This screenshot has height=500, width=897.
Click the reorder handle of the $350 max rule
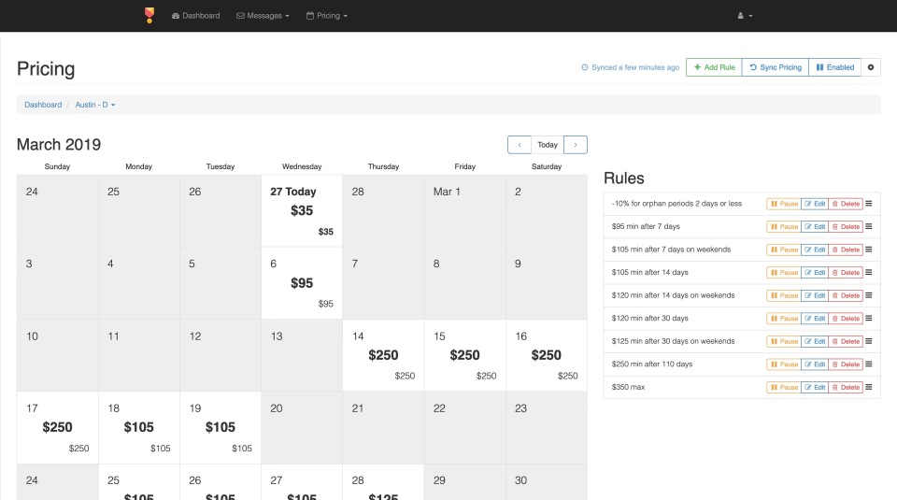coord(868,387)
